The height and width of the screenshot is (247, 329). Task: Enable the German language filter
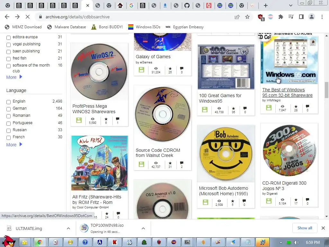coord(8,109)
